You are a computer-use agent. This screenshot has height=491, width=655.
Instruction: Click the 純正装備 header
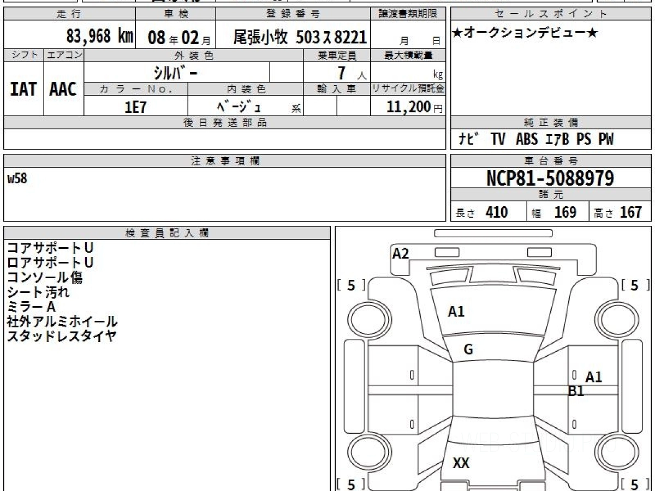tap(551, 123)
